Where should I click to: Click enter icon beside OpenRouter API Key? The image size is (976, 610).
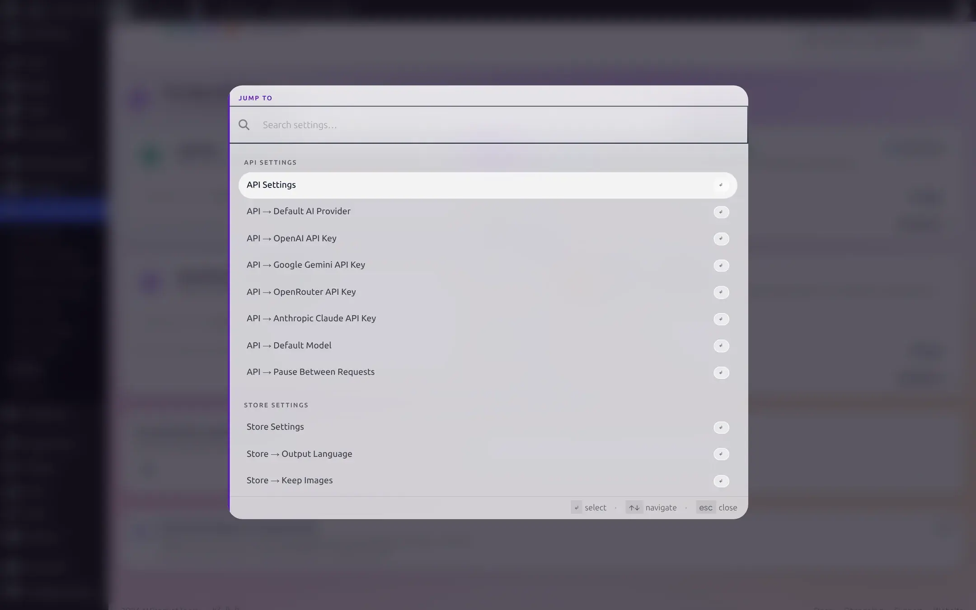(721, 292)
